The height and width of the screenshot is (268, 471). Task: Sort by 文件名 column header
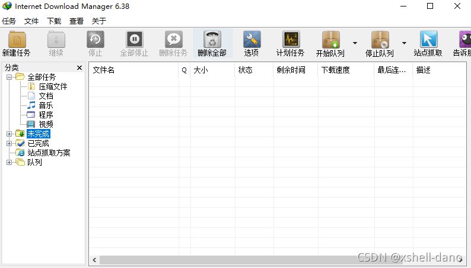pos(133,70)
